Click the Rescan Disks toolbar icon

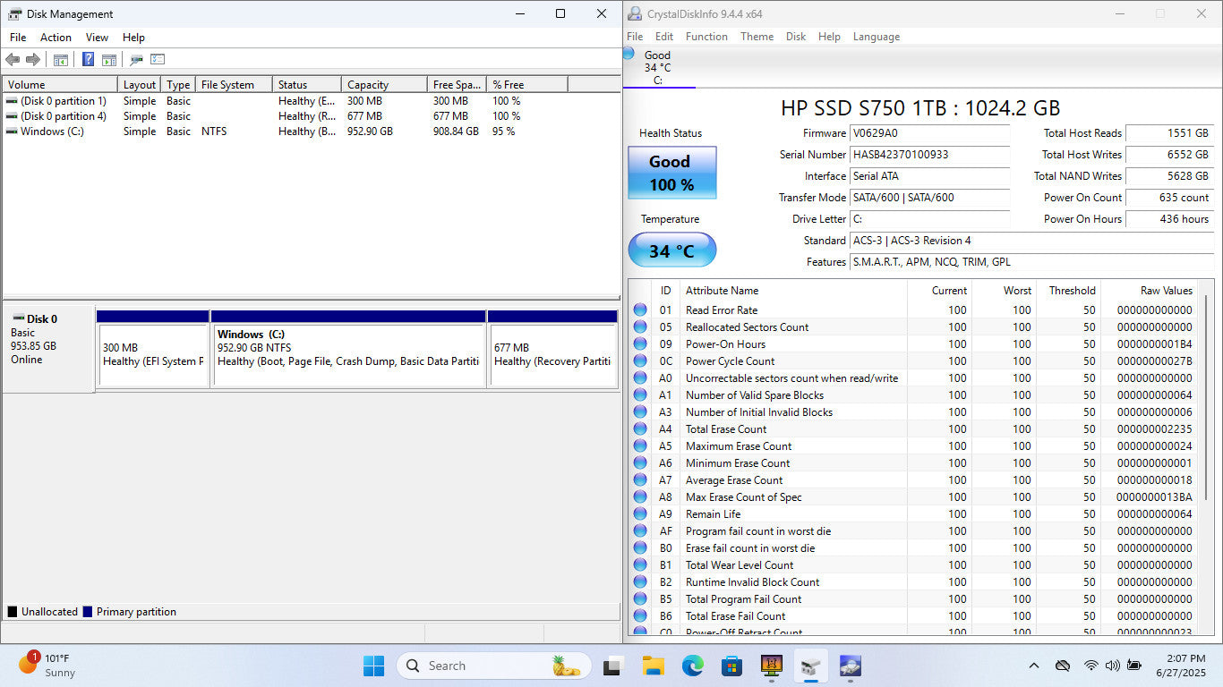click(x=136, y=60)
